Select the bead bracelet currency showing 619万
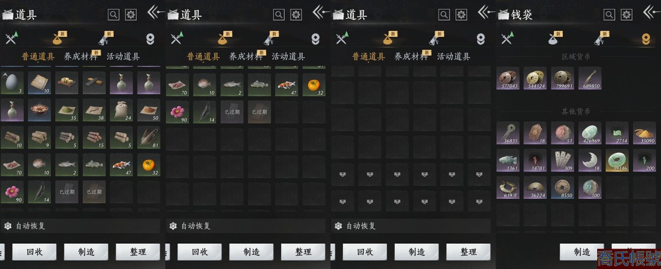Viewport: 661px width, 269px height. coord(508,187)
